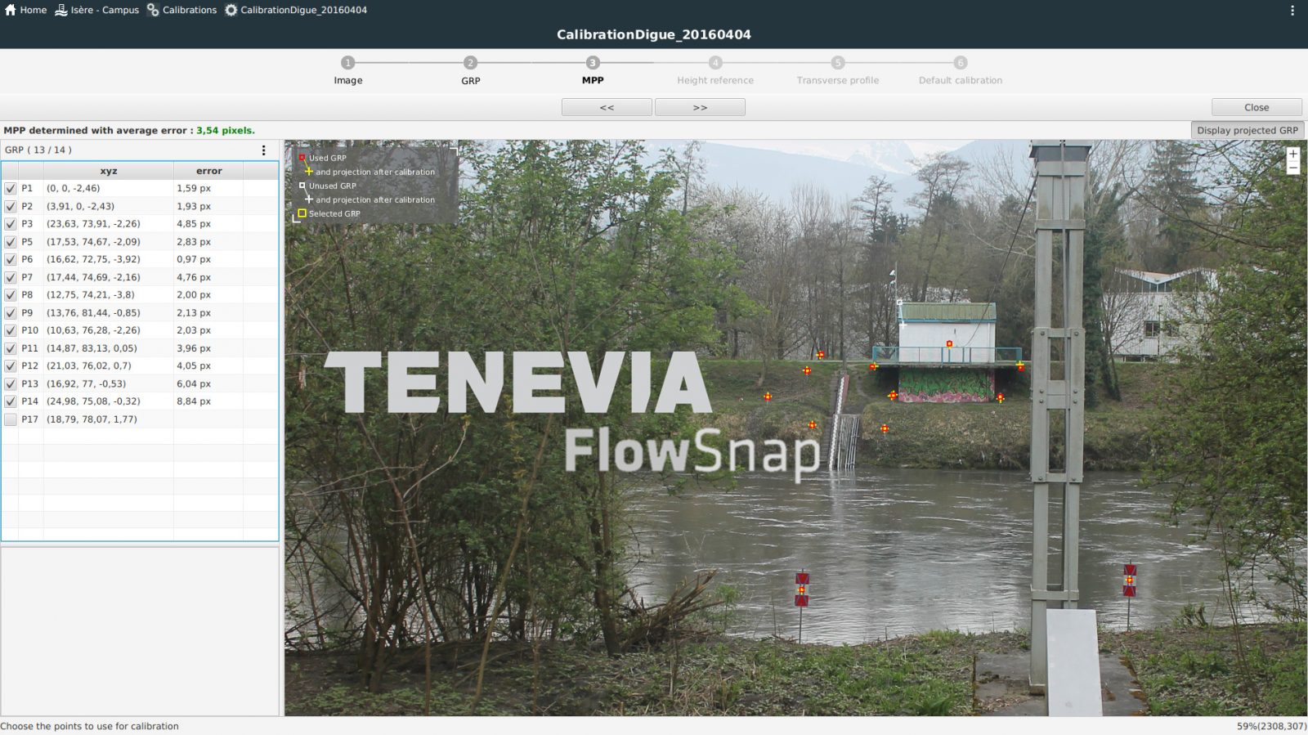Open the top-right kebab menu

click(1292, 11)
